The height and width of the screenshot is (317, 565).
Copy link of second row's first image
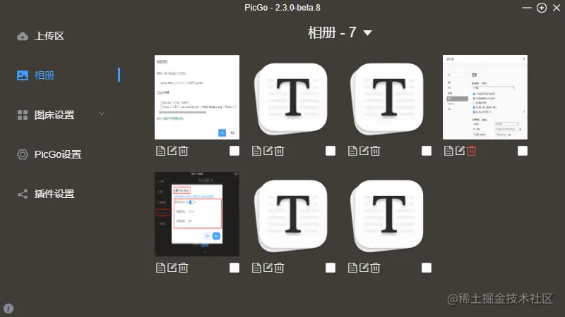160,268
